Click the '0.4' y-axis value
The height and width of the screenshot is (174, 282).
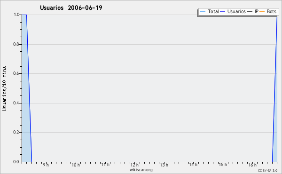tap(16, 103)
